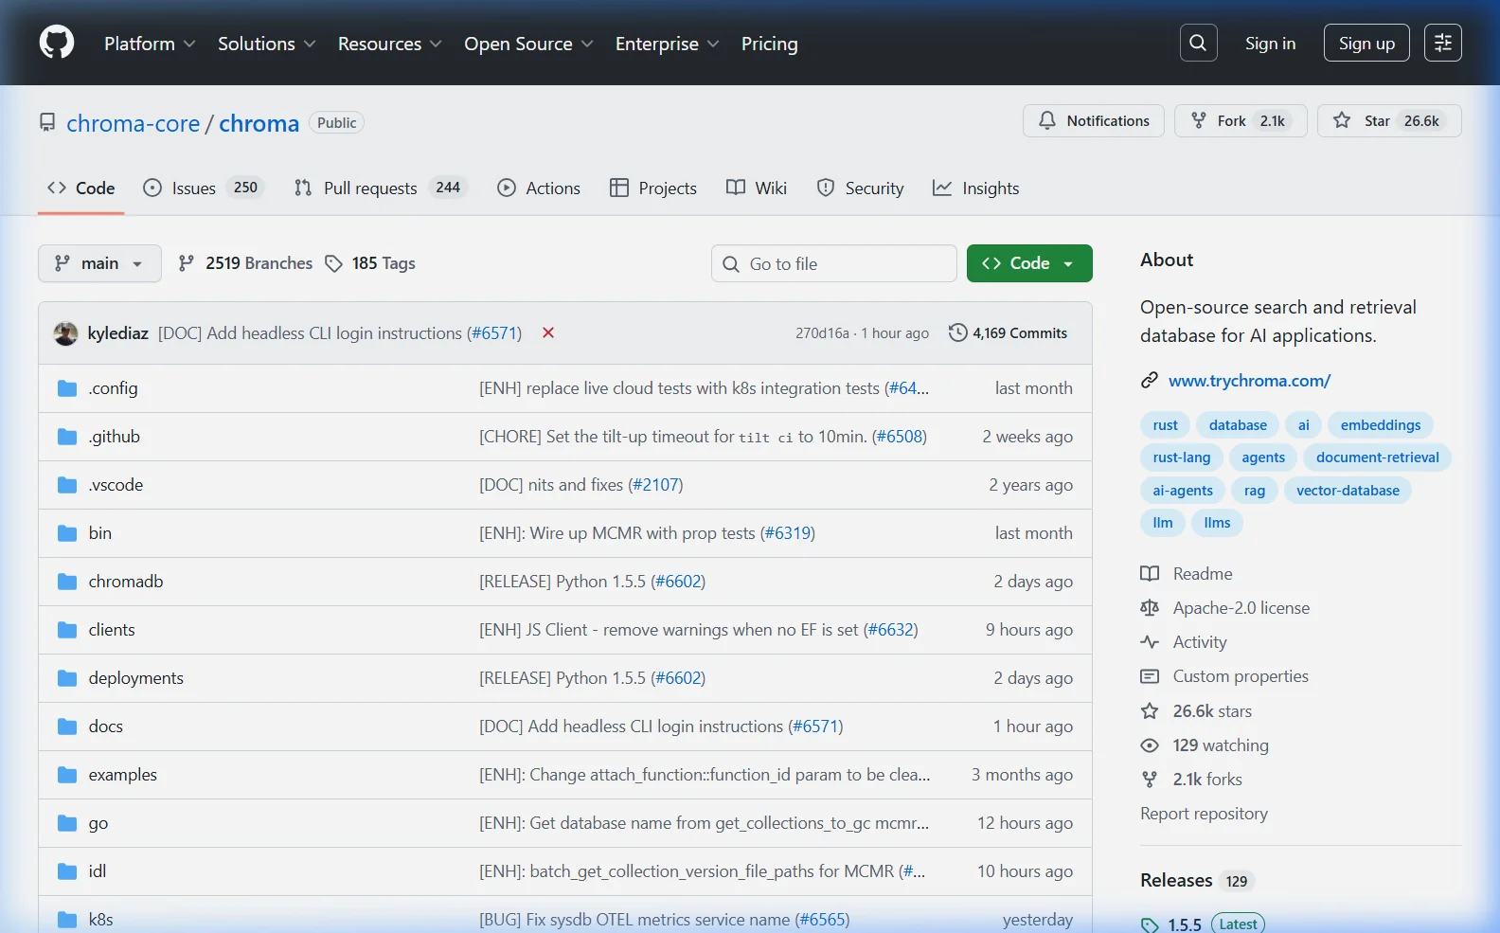Screen dimensions: 1500x933
Task: Click the docs folder icon
Action: (x=66, y=727)
